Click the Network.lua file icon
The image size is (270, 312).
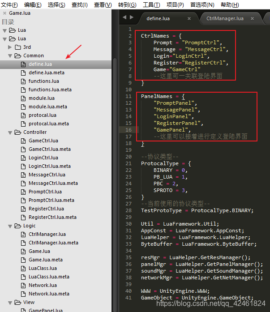[23, 286]
